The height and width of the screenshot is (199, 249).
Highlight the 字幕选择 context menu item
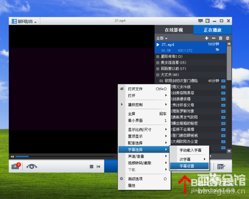(x=144, y=150)
